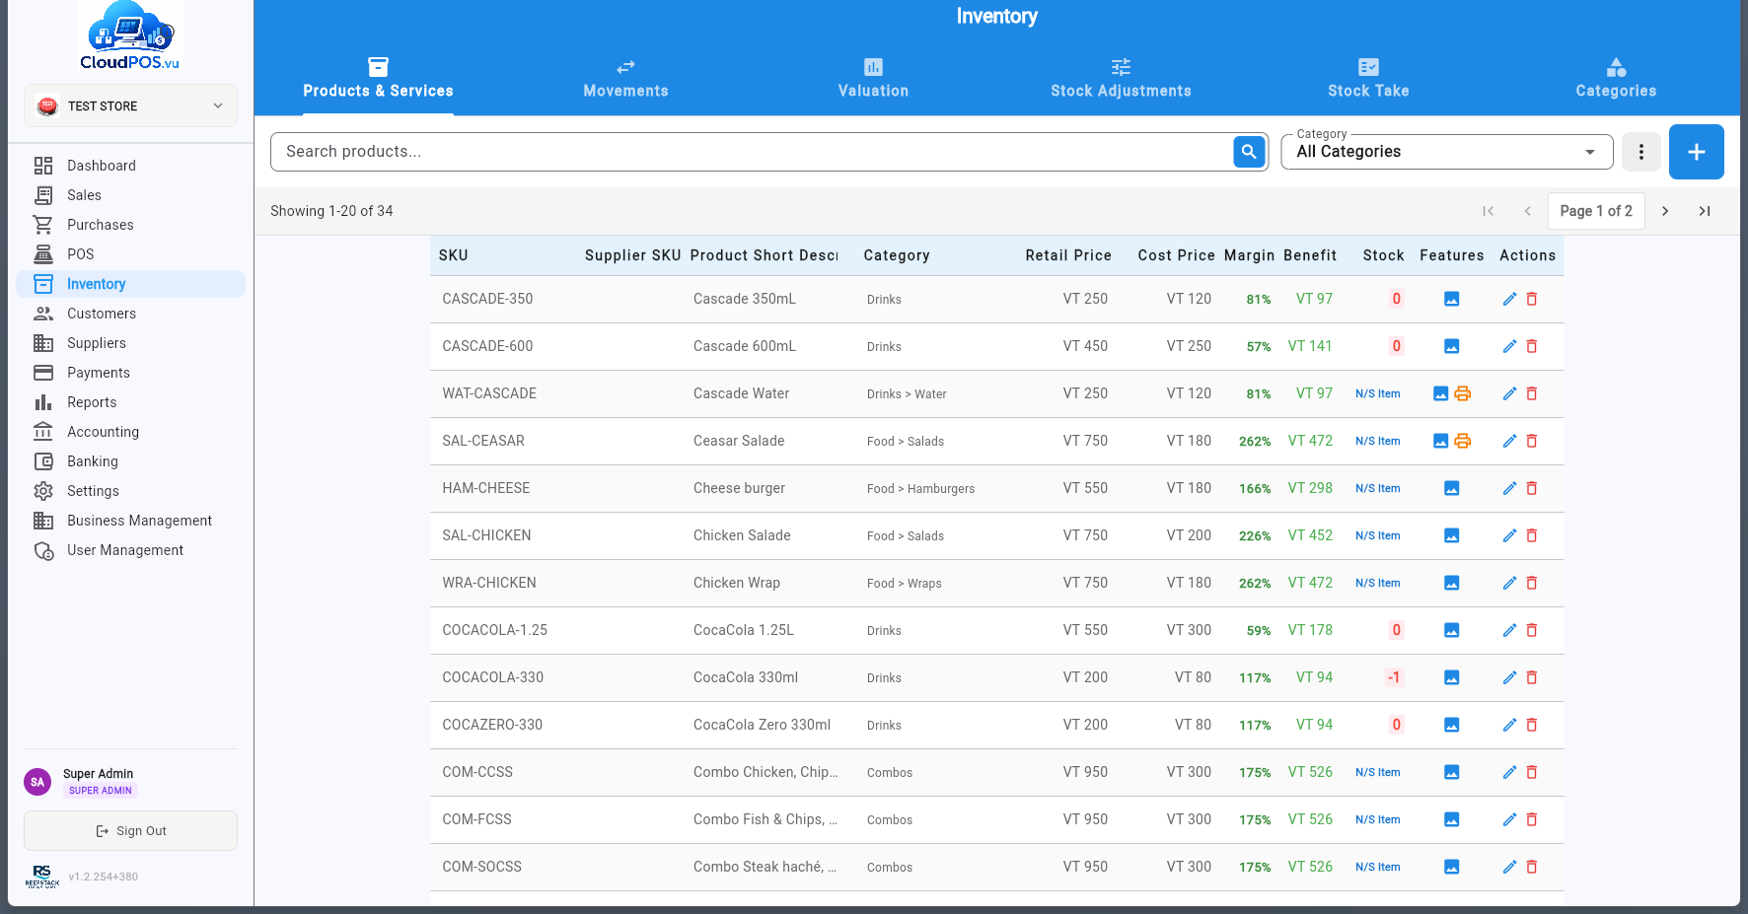Open Accounting in sidebar
Image resolution: width=1748 pixels, height=914 pixels.
[x=130, y=432]
